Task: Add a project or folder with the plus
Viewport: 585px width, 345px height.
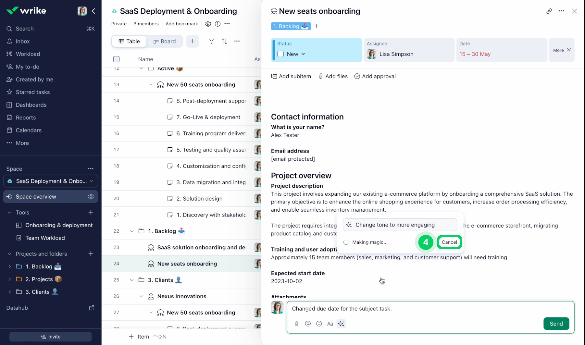Action: pos(91,253)
